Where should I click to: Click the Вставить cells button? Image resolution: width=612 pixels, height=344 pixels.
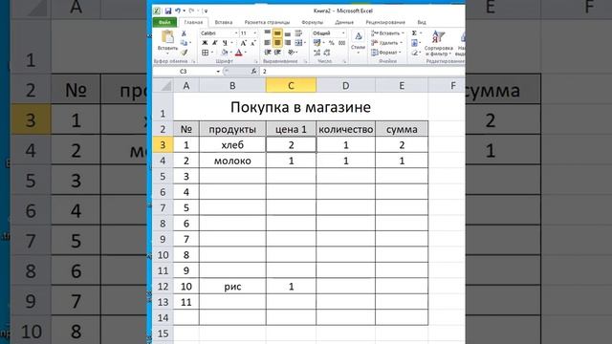387,33
